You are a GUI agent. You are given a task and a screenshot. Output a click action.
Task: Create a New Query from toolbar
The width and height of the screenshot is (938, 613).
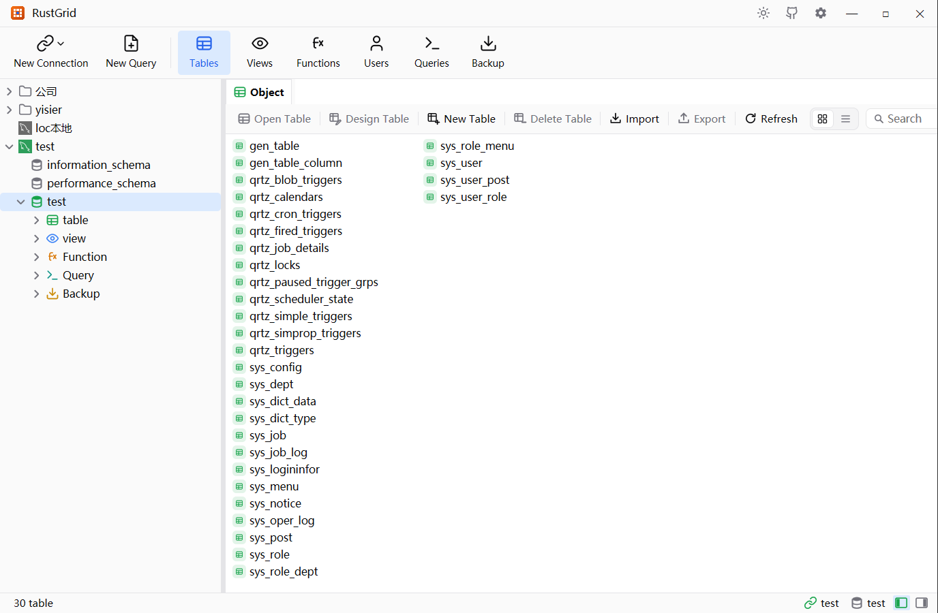point(131,52)
